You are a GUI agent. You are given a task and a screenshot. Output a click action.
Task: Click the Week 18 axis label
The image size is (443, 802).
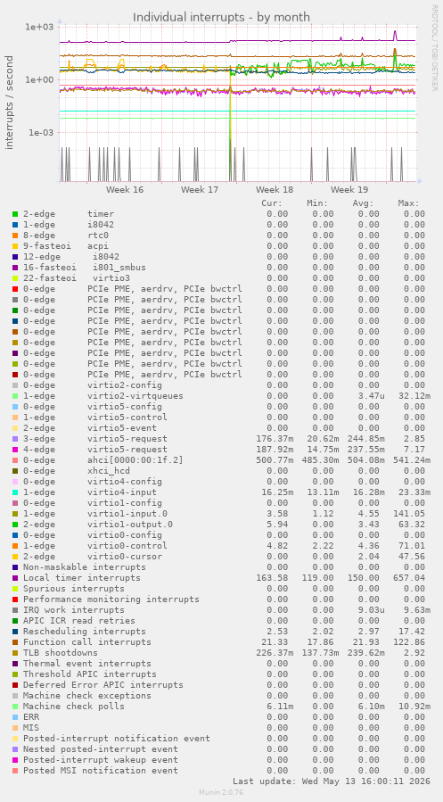click(x=275, y=190)
